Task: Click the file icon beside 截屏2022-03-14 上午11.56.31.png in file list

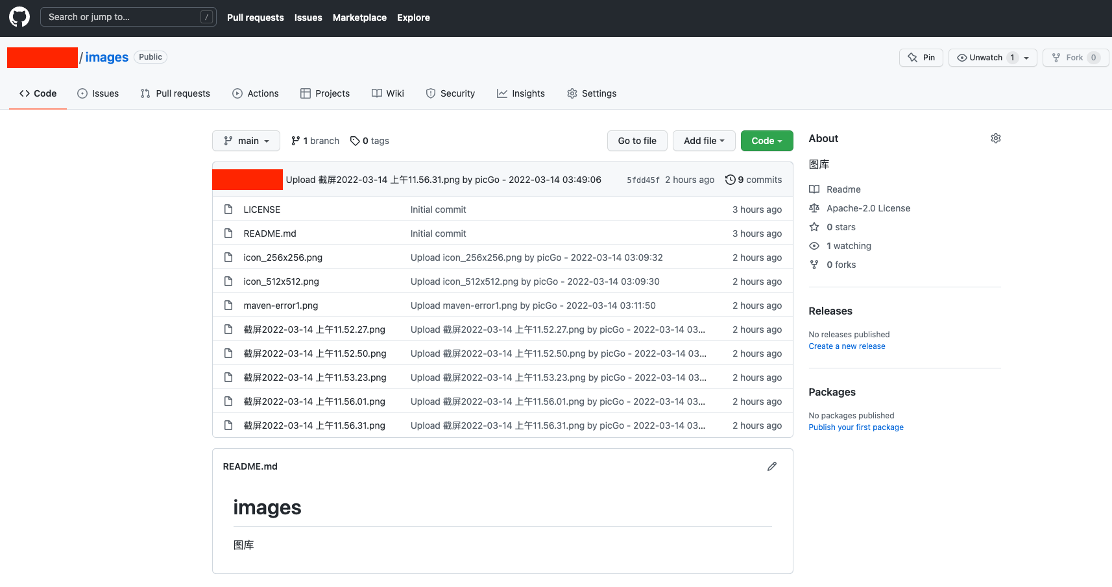Action: point(228,425)
